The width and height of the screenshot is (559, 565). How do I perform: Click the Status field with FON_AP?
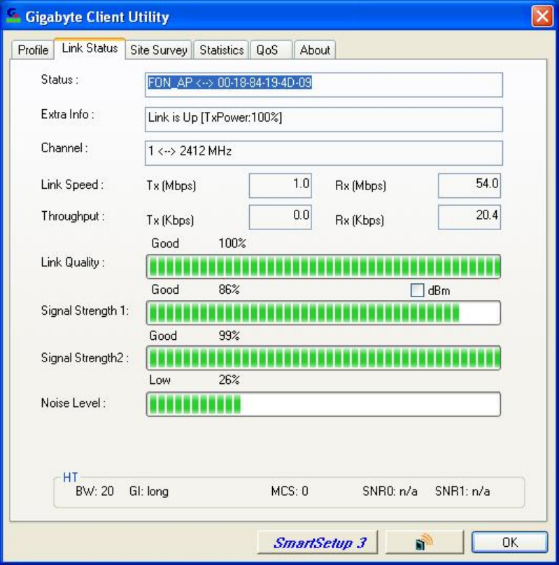[x=324, y=85]
